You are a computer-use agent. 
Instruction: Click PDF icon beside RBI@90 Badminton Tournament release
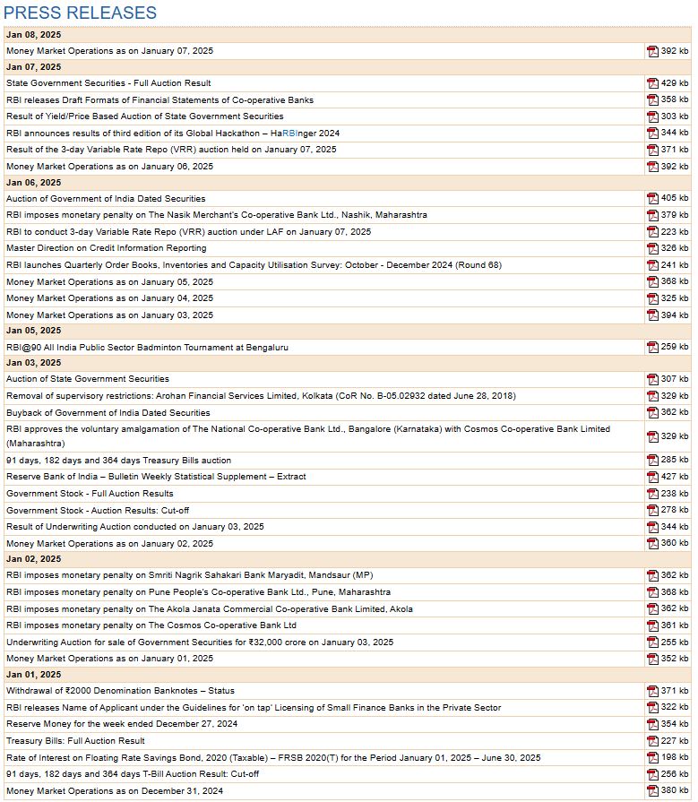click(x=652, y=347)
